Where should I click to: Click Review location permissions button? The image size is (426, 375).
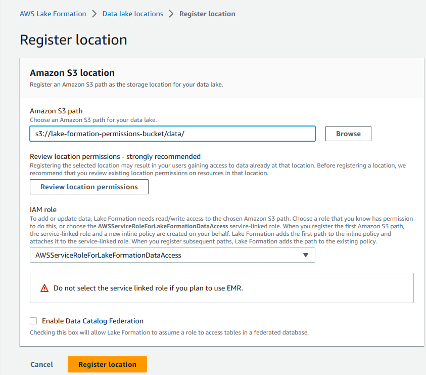click(89, 187)
